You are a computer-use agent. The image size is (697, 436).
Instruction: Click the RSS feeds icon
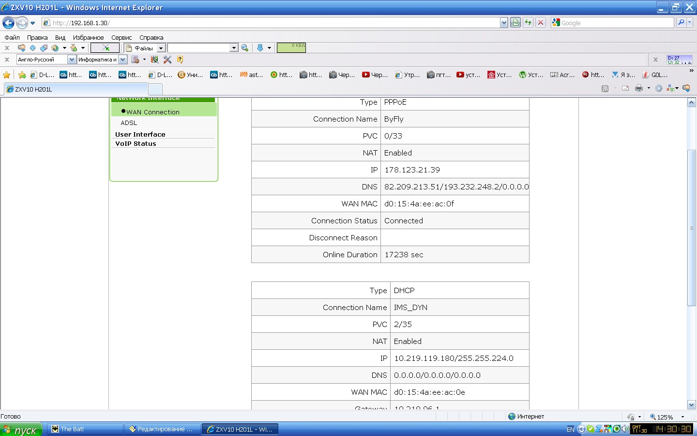click(605, 88)
